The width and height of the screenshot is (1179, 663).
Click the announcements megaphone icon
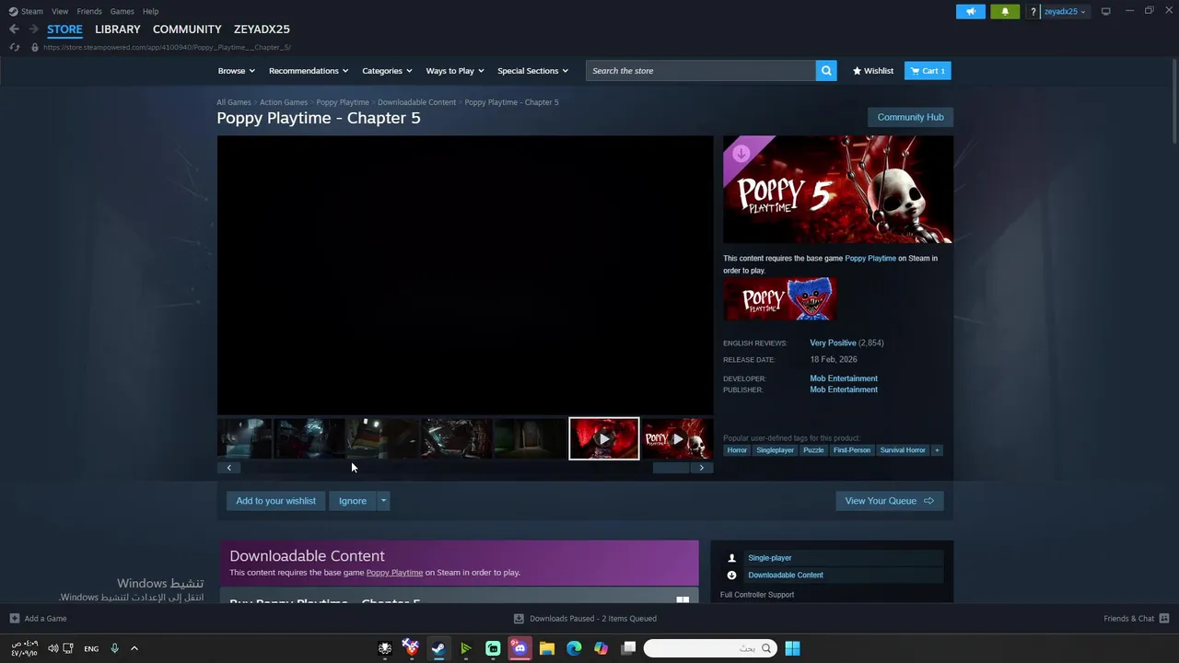click(970, 11)
